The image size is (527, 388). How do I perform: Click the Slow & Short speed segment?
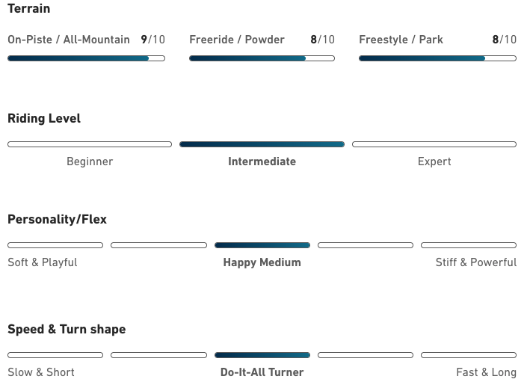click(x=55, y=355)
